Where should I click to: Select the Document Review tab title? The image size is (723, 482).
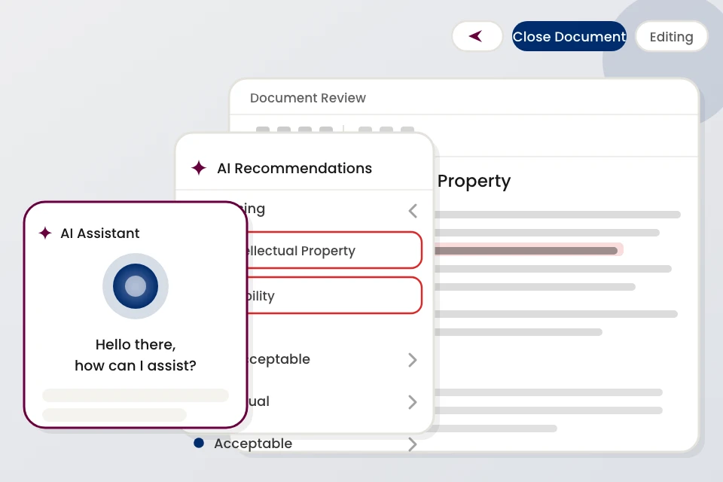click(x=307, y=98)
